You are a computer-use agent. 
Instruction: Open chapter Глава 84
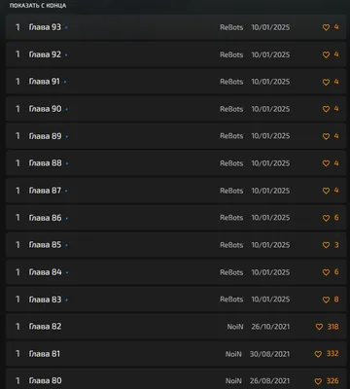45,272
